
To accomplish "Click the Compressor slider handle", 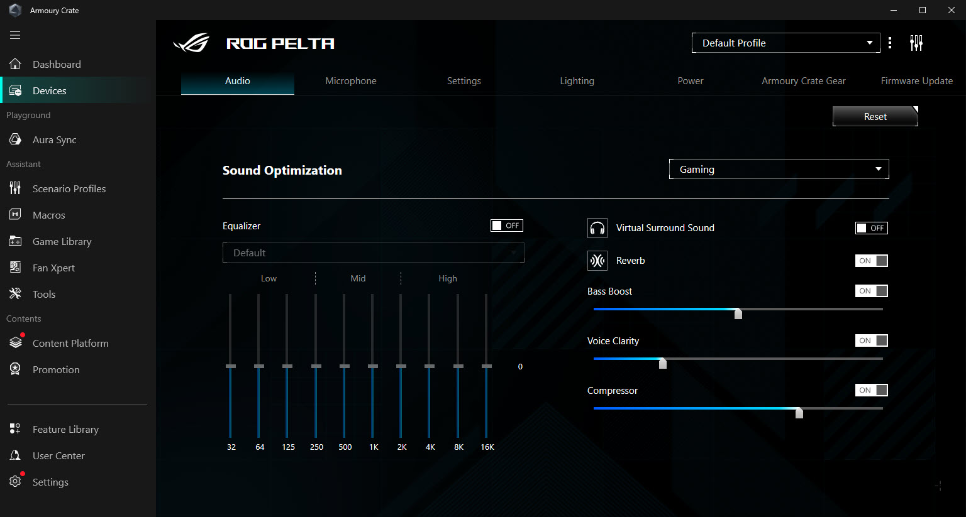I will tap(799, 412).
